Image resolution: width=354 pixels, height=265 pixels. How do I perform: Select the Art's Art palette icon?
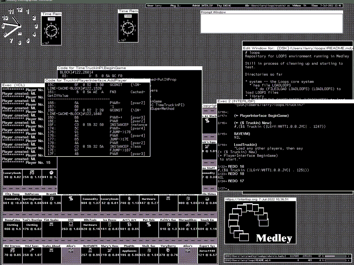click(129, 224)
